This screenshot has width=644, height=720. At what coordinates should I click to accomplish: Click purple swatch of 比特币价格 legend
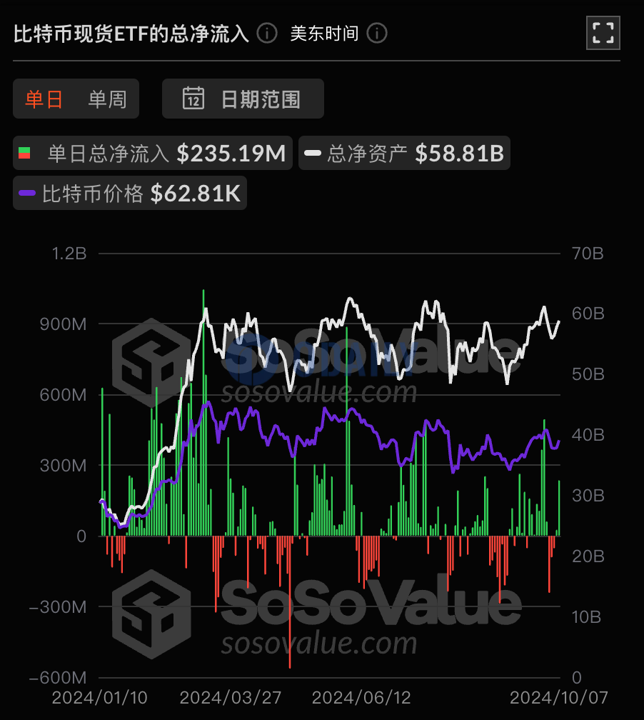click(27, 193)
